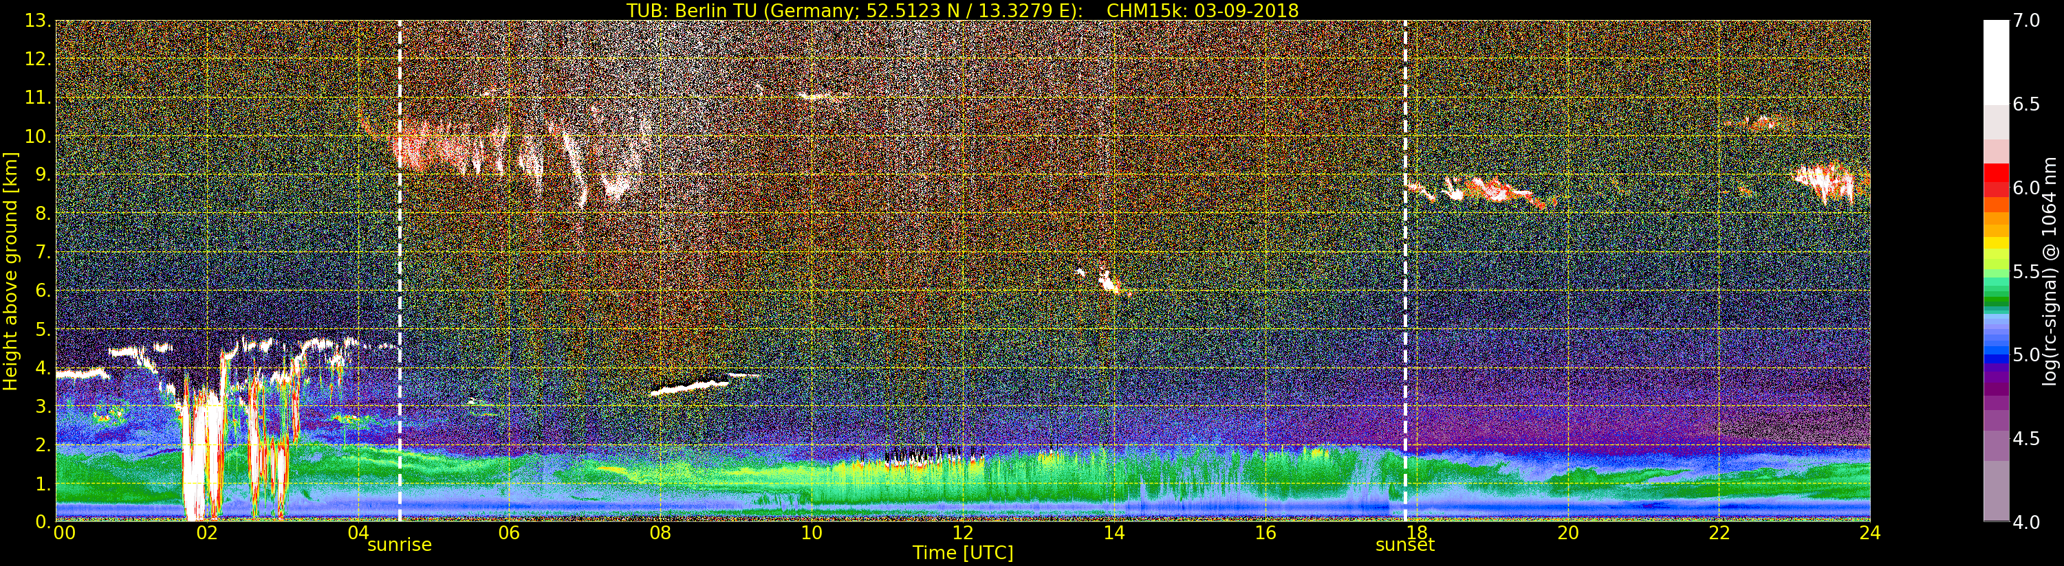The width and height of the screenshot is (2064, 566).
Task: Click the 'Time [UTC]' axis label
Action: pos(962,552)
